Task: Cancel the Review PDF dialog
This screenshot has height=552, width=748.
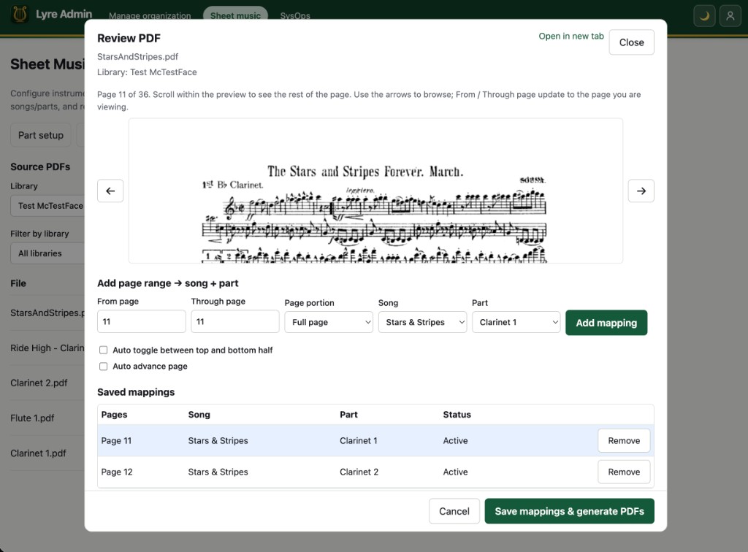Action: click(x=454, y=511)
